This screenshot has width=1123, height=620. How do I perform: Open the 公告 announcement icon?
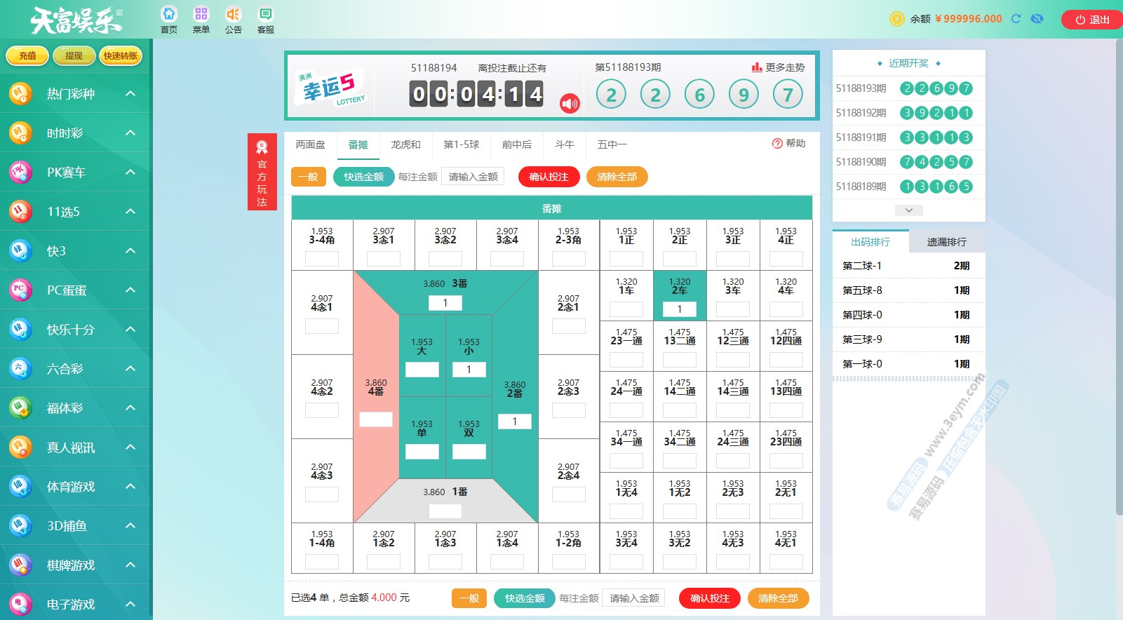(233, 15)
